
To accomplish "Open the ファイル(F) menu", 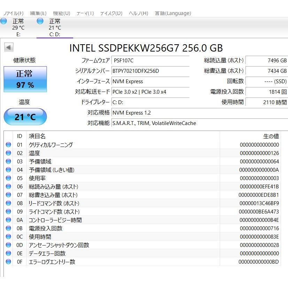I will click(14, 13).
